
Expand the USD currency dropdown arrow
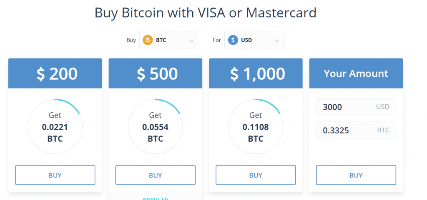coord(277,41)
